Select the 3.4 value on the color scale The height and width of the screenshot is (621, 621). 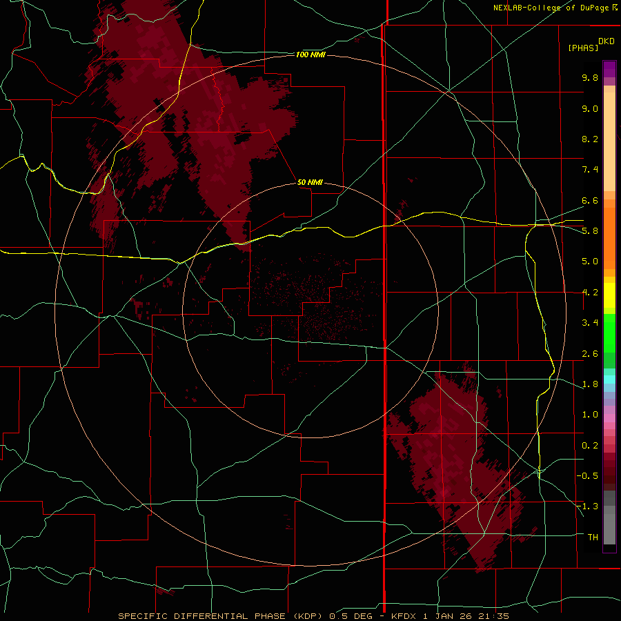click(590, 323)
